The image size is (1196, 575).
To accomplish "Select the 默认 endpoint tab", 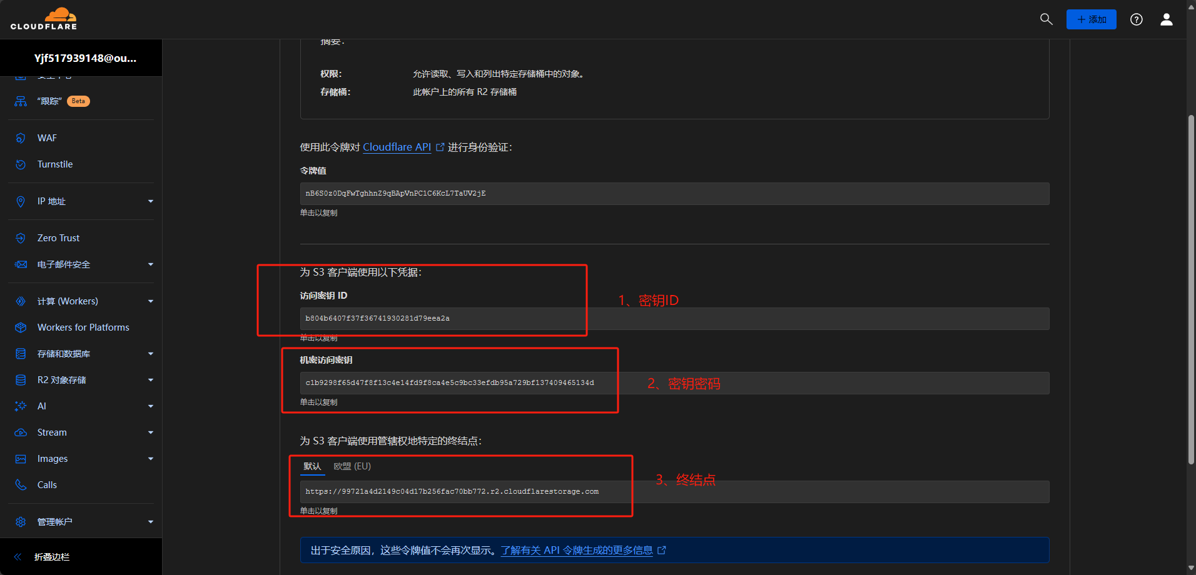I will click(x=312, y=467).
